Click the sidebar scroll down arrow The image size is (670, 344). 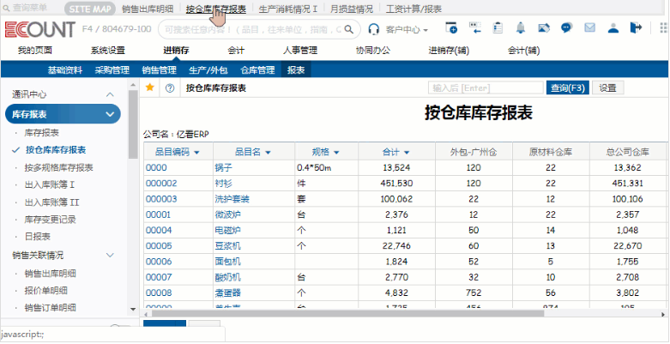132,309
